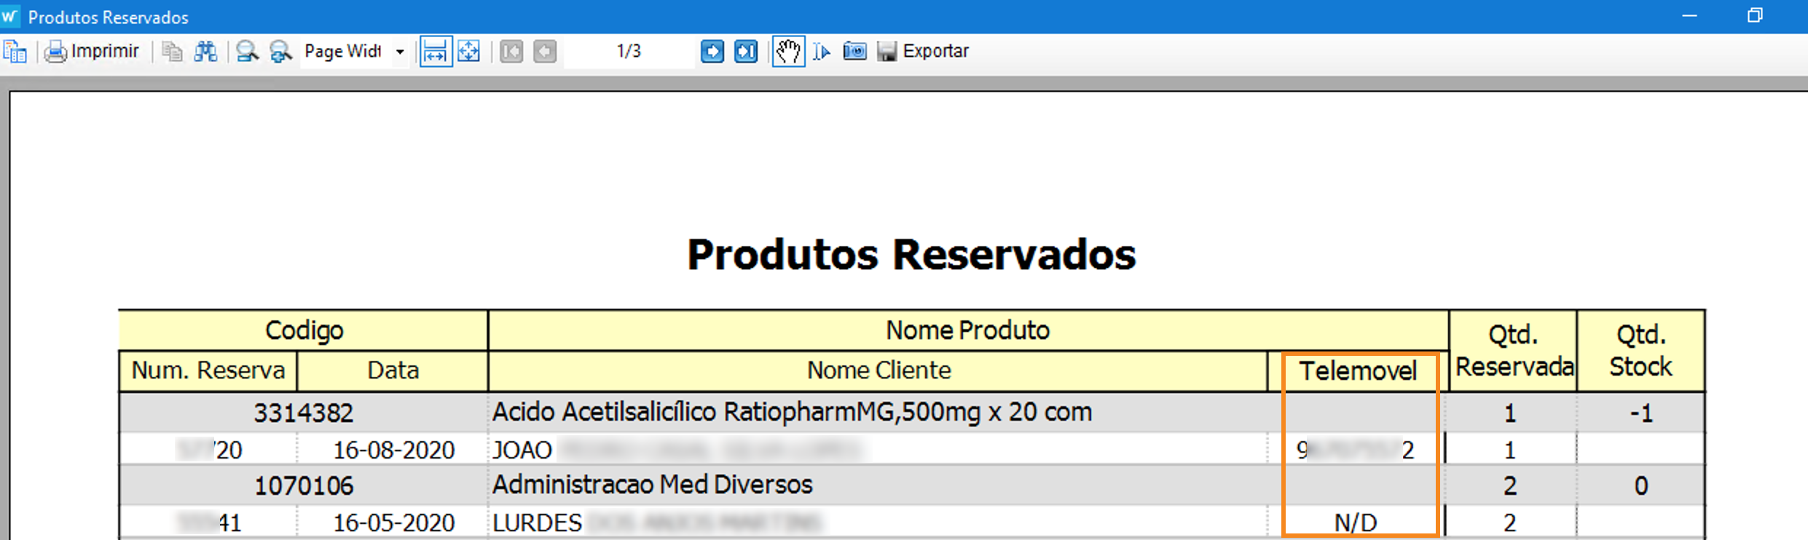Viewport: 1808px width, 540px height.
Task: Click the Telemovel column header
Action: coord(1358,371)
